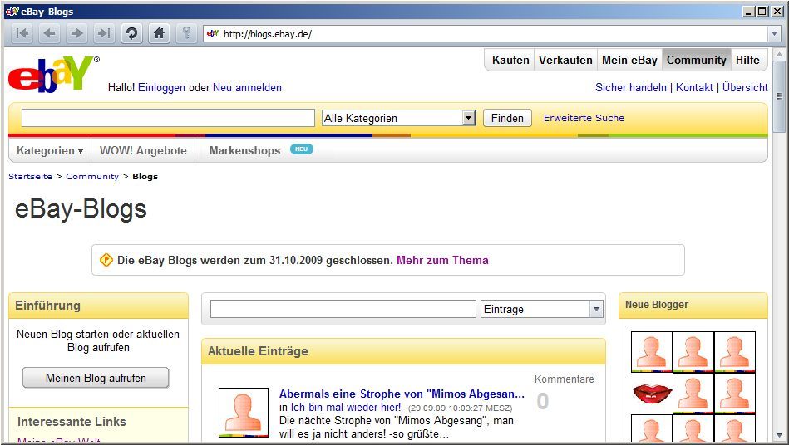
Task: Open WOW! Angebote section
Action: [x=143, y=150]
